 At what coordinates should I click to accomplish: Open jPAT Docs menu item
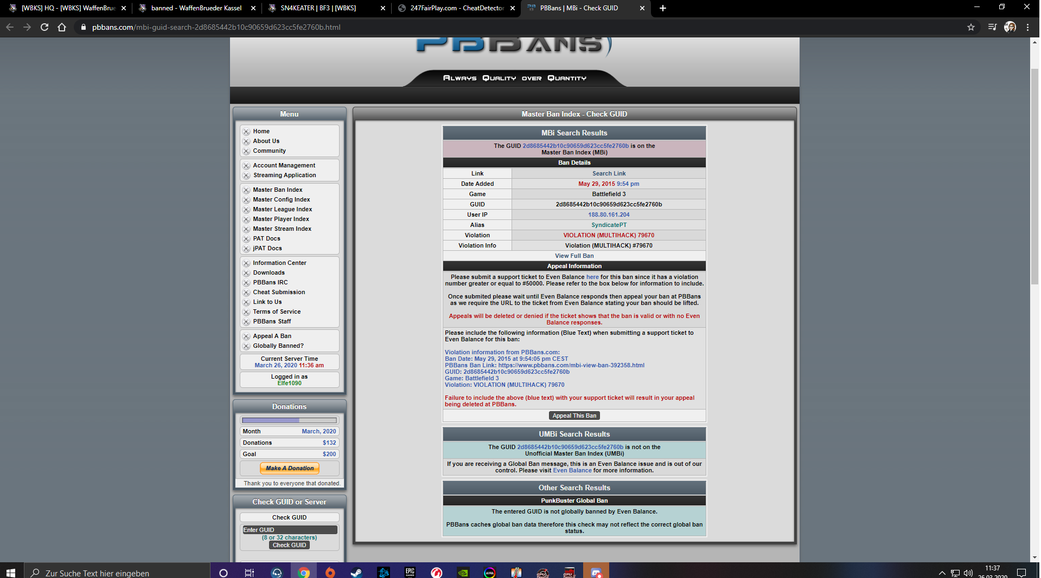tap(267, 248)
